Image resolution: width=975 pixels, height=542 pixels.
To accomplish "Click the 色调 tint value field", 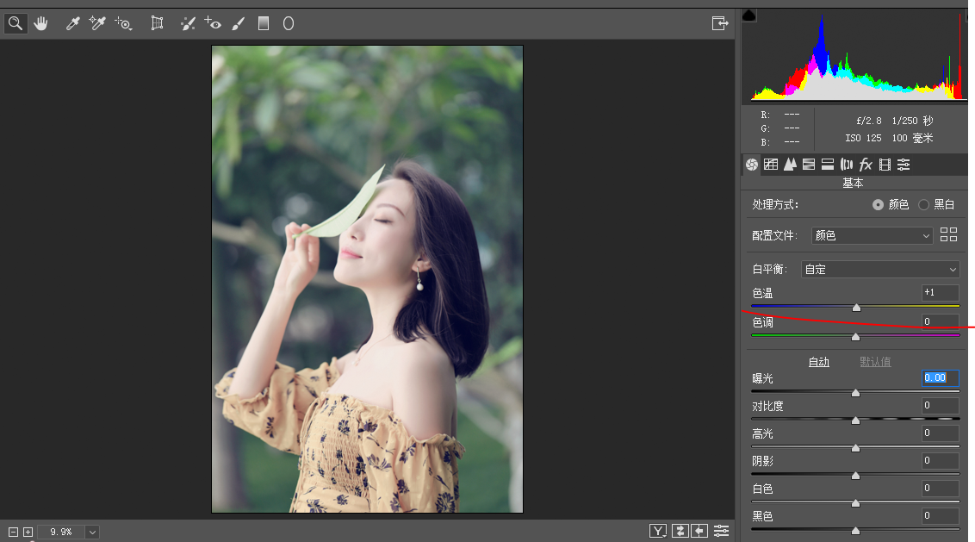I will point(941,321).
